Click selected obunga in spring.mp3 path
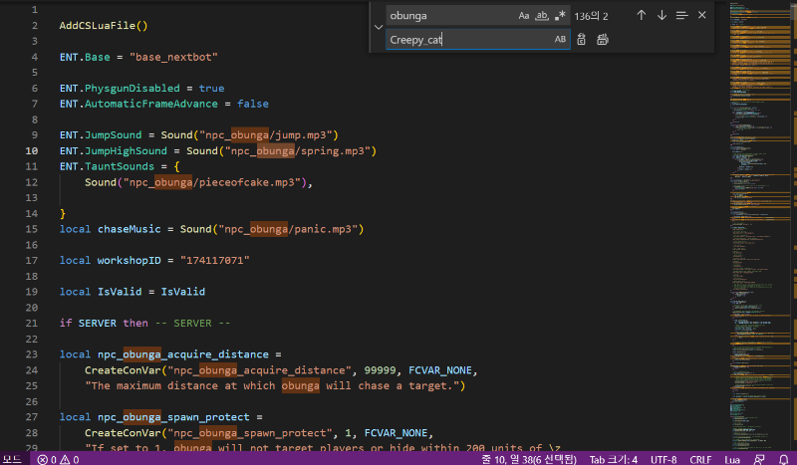 click(276, 151)
